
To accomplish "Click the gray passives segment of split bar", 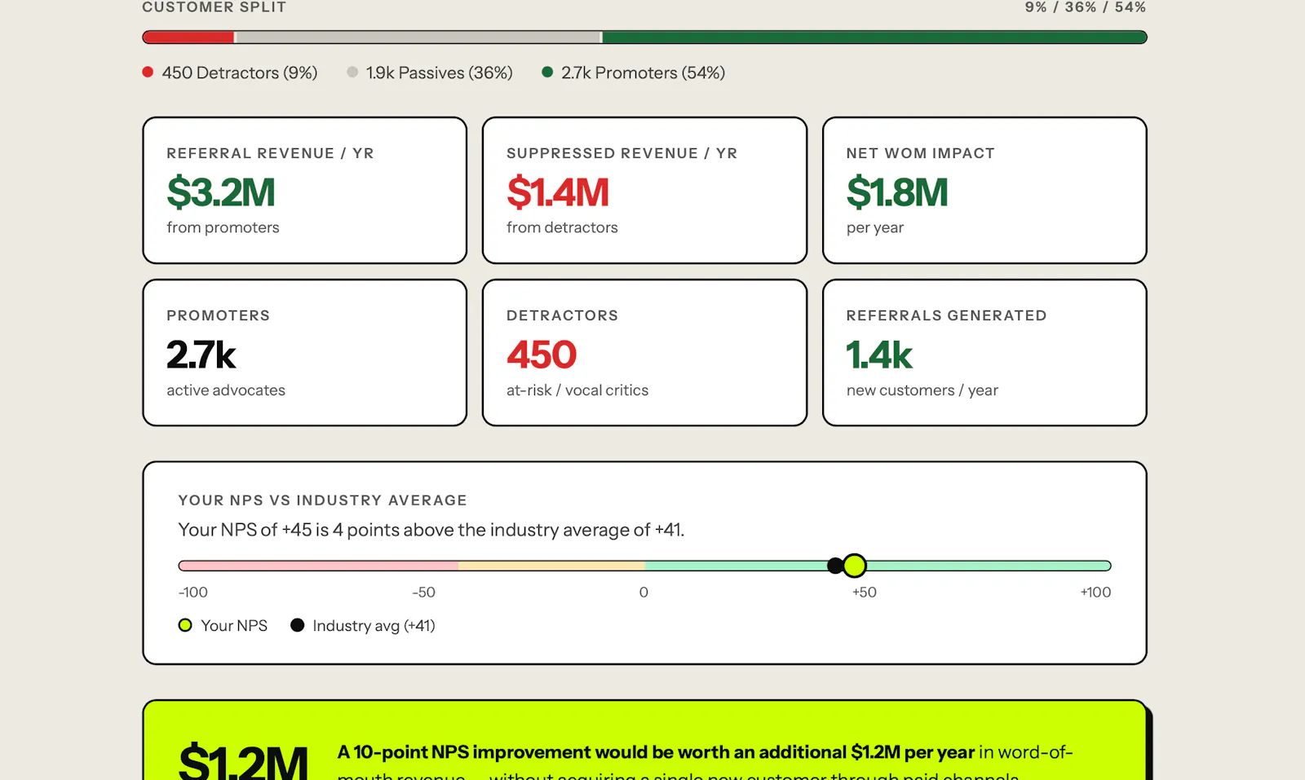I will coord(418,37).
